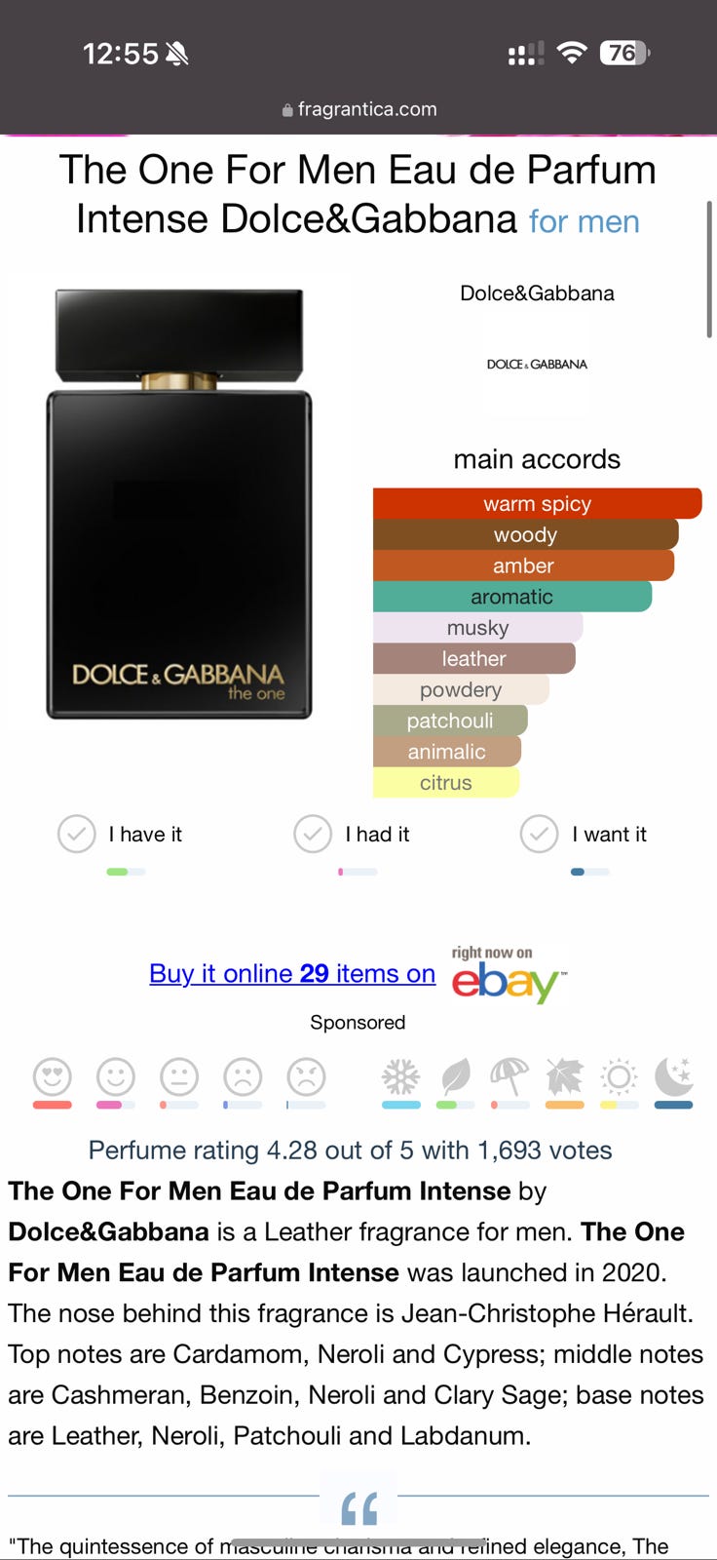Tap the love heart-eyes rating face
The image size is (717, 1560).
pyautogui.click(x=53, y=1077)
